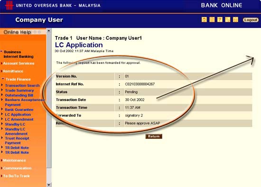The height and width of the screenshot is (187, 261).
Task: Log out using the Logout button
Action: click(251, 20)
